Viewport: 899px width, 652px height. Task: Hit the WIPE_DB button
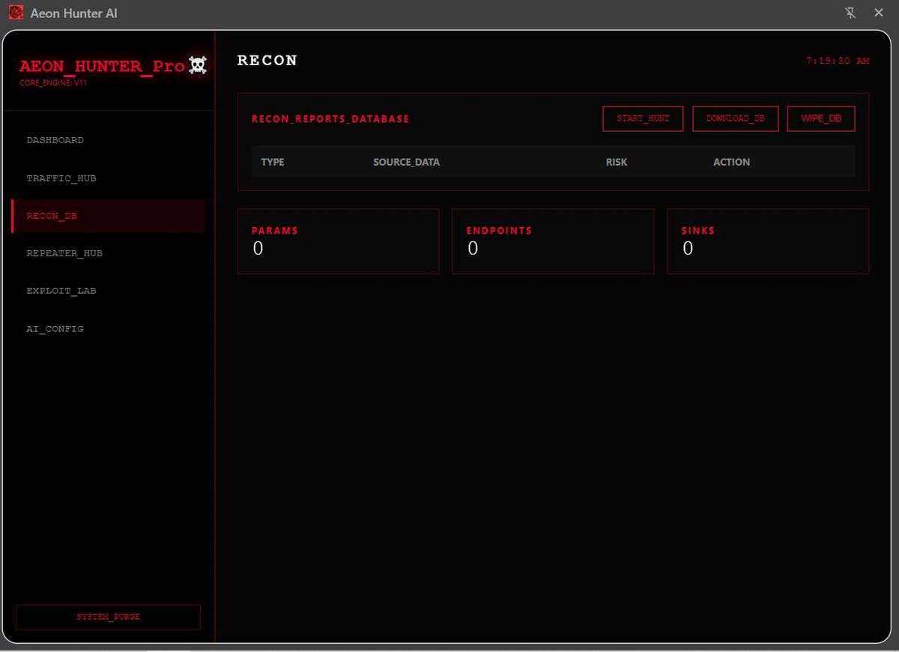tap(820, 119)
